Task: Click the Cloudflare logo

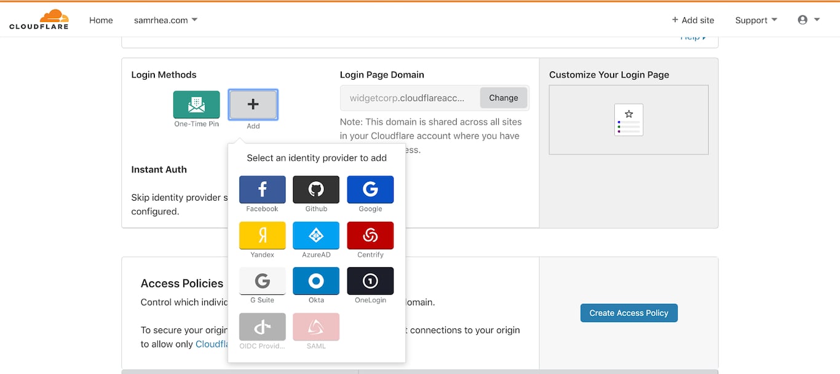Action: coord(39,20)
